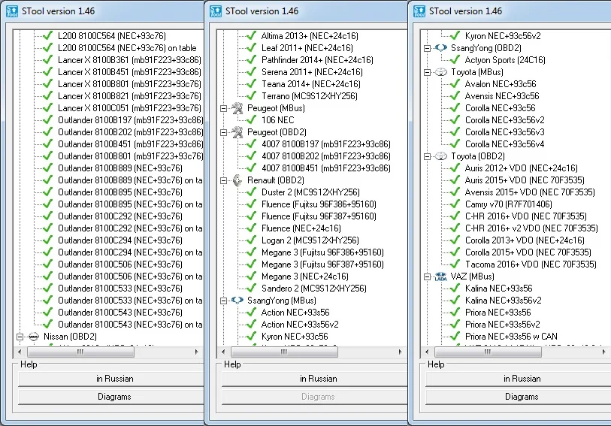The image size is (611, 426).
Task: Click green checkmark beside Tacoma 2016+ VDO
Action: pyautogui.click(x=455, y=264)
